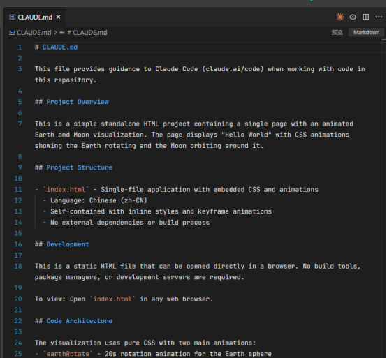Screen dimensions: 387x358
Task: Click the symbol icon before '# CLAUDE.md' breadcrumb
Action: [62, 33]
